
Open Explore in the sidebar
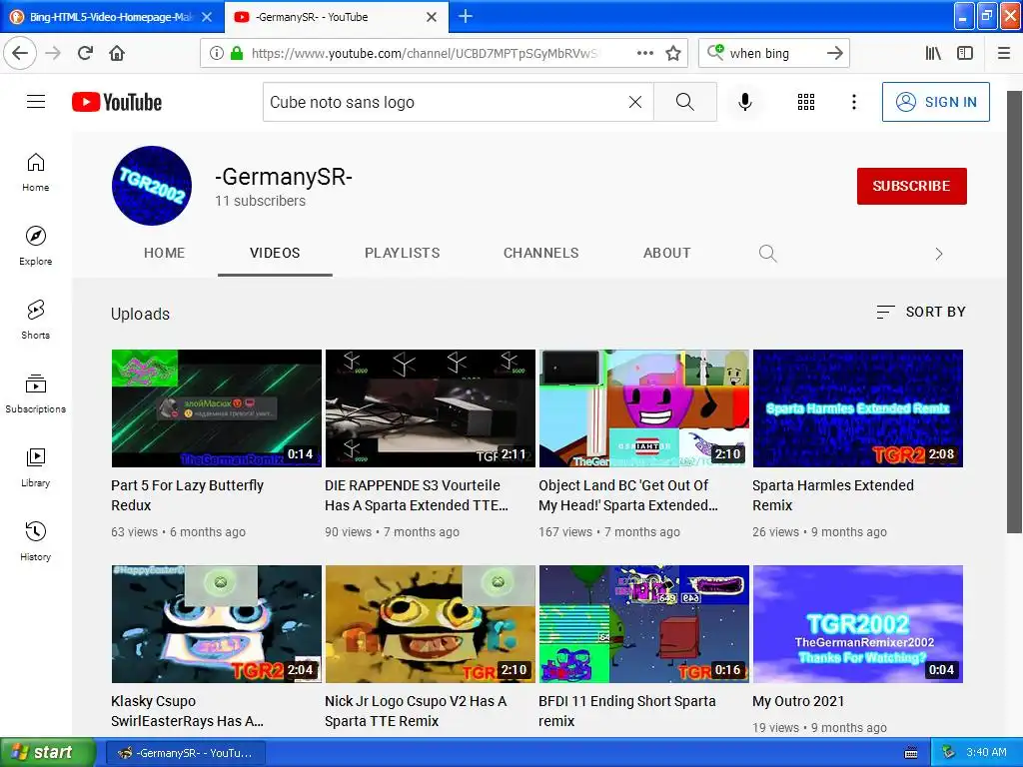coord(36,246)
